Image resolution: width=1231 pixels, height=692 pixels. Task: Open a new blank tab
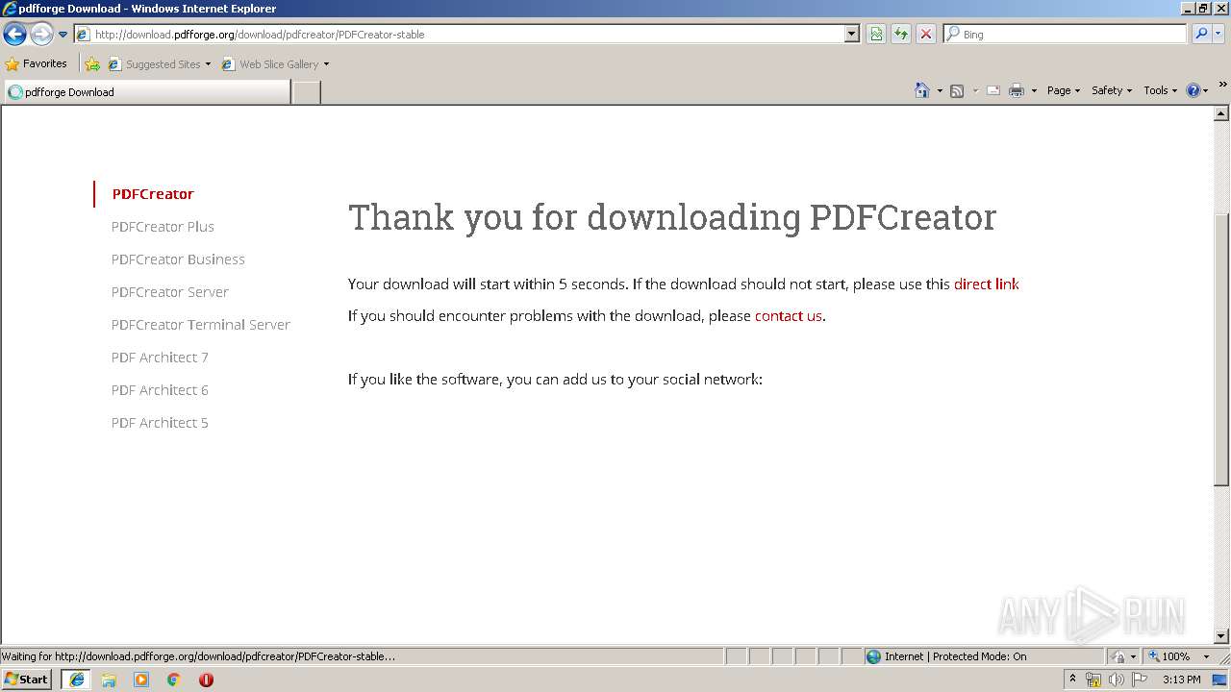[306, 92]
